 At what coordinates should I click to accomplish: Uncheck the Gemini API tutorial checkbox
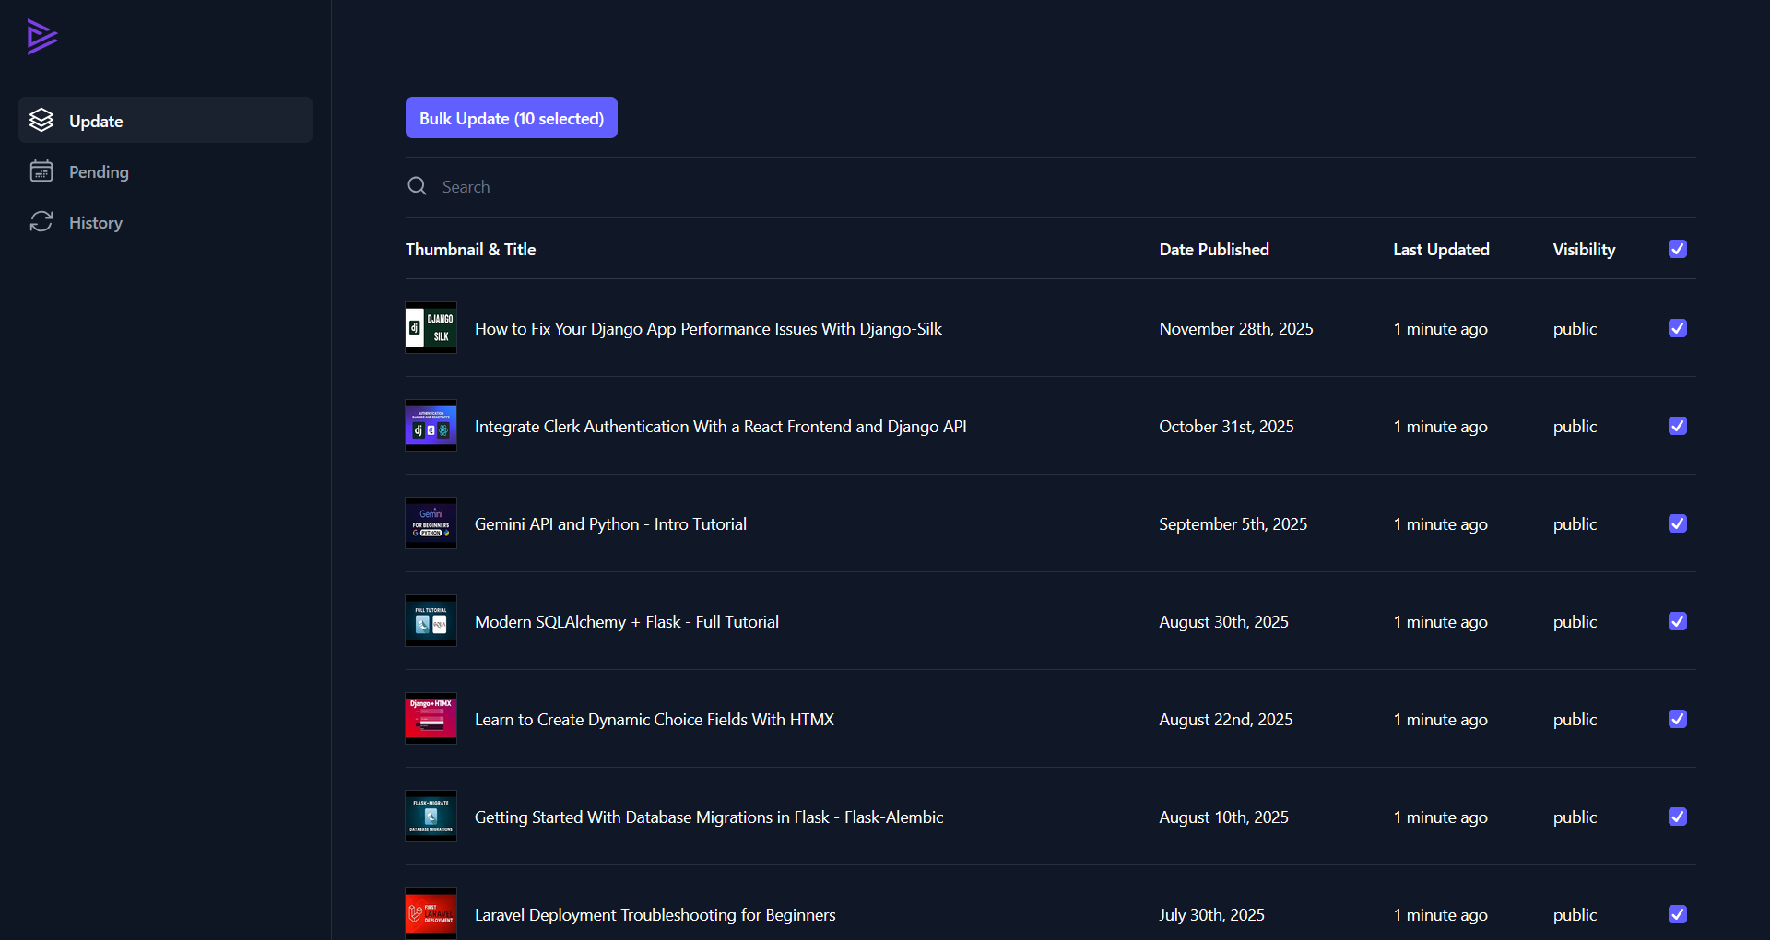(1677, 523)
